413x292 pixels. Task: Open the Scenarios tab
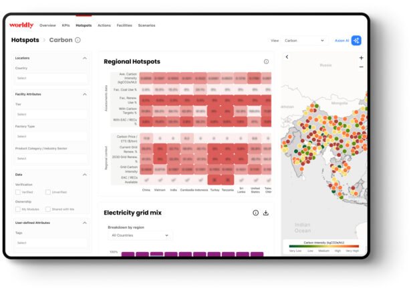tap(146, 25)
